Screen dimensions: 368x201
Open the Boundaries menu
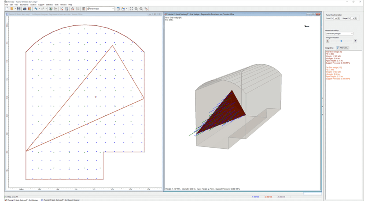point(24,4)
